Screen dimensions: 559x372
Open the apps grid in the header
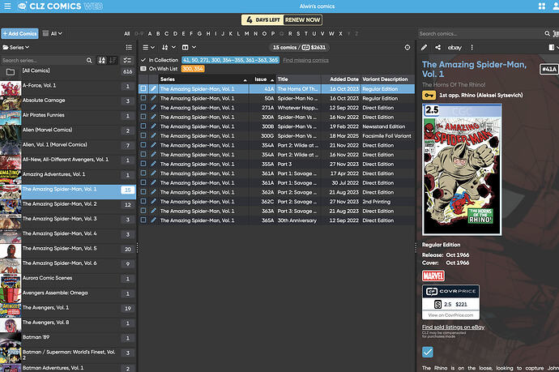click(x=541, y=6)
